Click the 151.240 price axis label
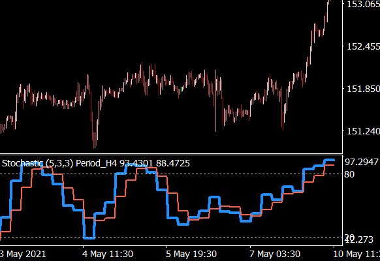This screenshot has height=261, width=380. tap(363, 131)
